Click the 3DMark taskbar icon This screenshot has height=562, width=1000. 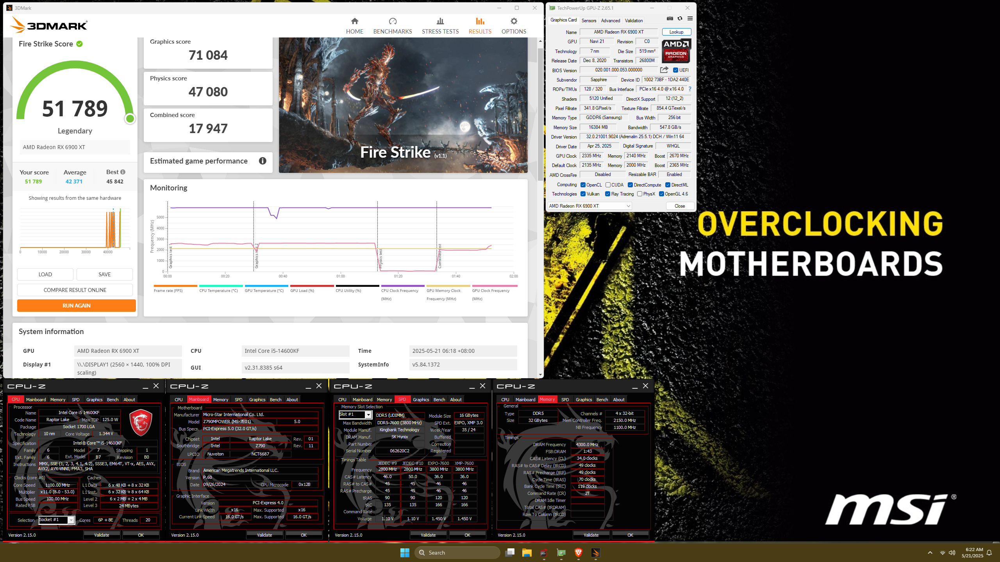point(596,553)
